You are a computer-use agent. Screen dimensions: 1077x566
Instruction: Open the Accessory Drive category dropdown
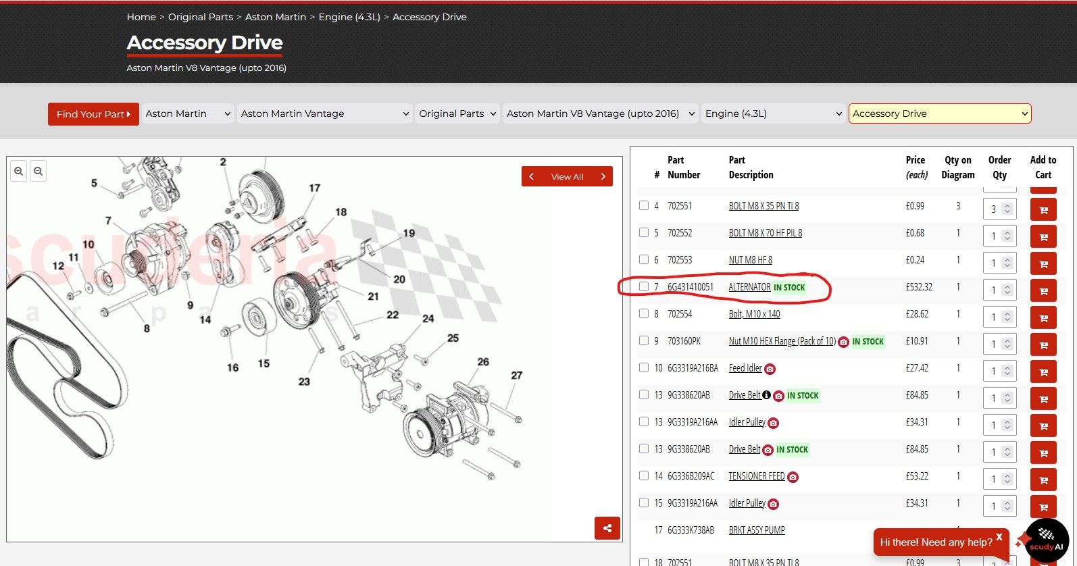click(939, 113)
